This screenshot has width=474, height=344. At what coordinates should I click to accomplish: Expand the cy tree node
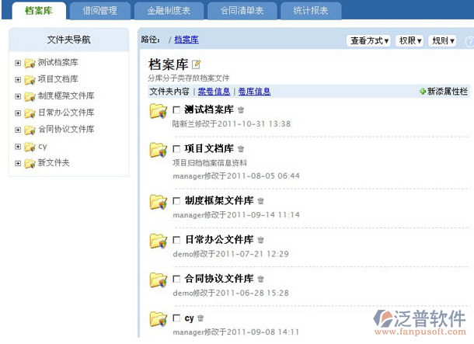coord(18,147)
